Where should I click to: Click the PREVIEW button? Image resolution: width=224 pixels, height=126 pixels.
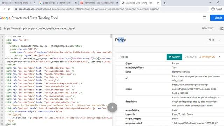click(x=174, y=57)
